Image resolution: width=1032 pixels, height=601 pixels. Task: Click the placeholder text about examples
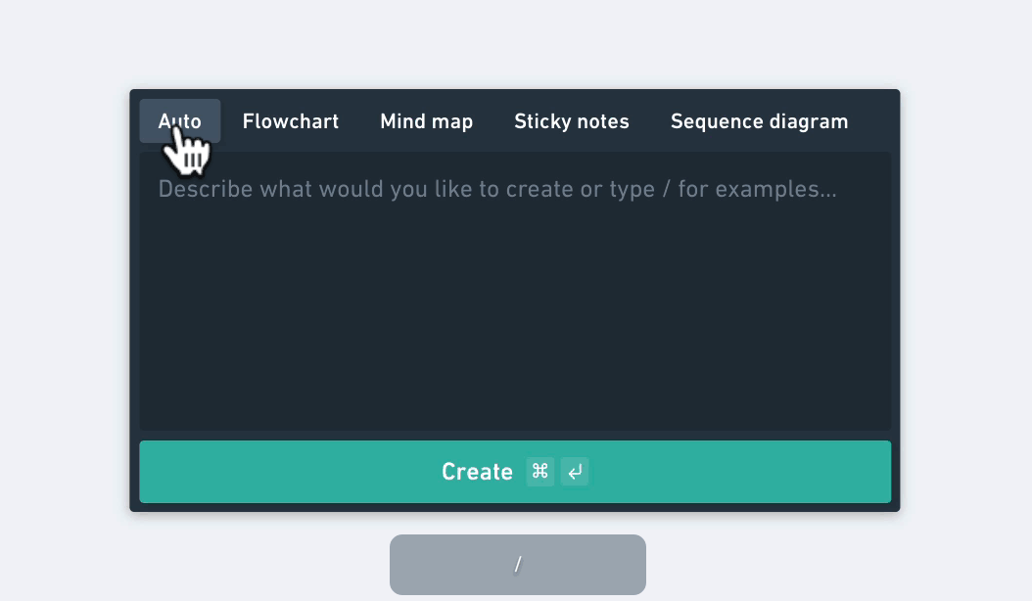coord(497,189)
